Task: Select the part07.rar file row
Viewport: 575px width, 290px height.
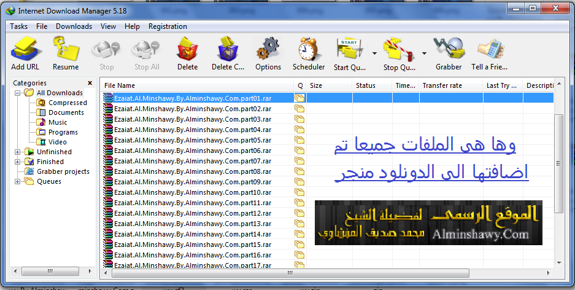Action: coord(326,161)
